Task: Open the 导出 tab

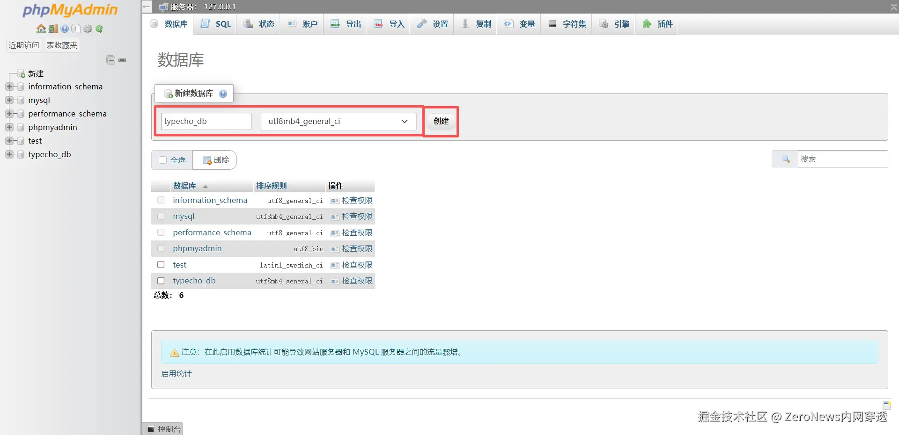Action: (346, 24)
